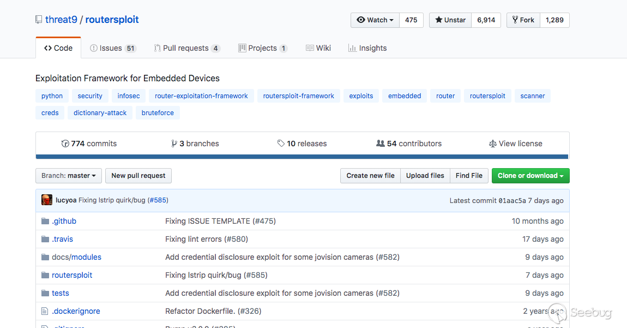The width and height of the screenshot is (627, 328).
Task: Select the exploits topic tag
Action: [361, 96]
